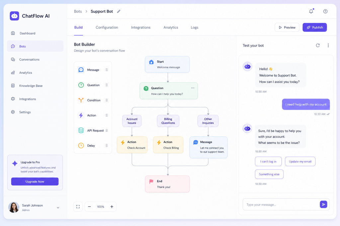The width and height of the screenshot is (340, 226).
Task: Click the Preview button
Action: point(287,27)
